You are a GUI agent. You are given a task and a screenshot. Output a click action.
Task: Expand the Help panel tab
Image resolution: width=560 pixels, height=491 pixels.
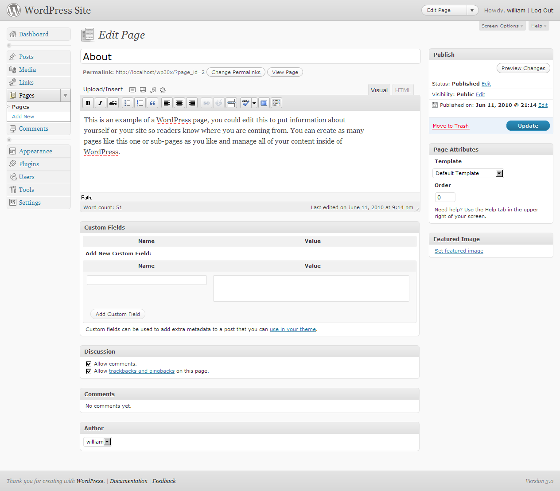pos(539,26)
